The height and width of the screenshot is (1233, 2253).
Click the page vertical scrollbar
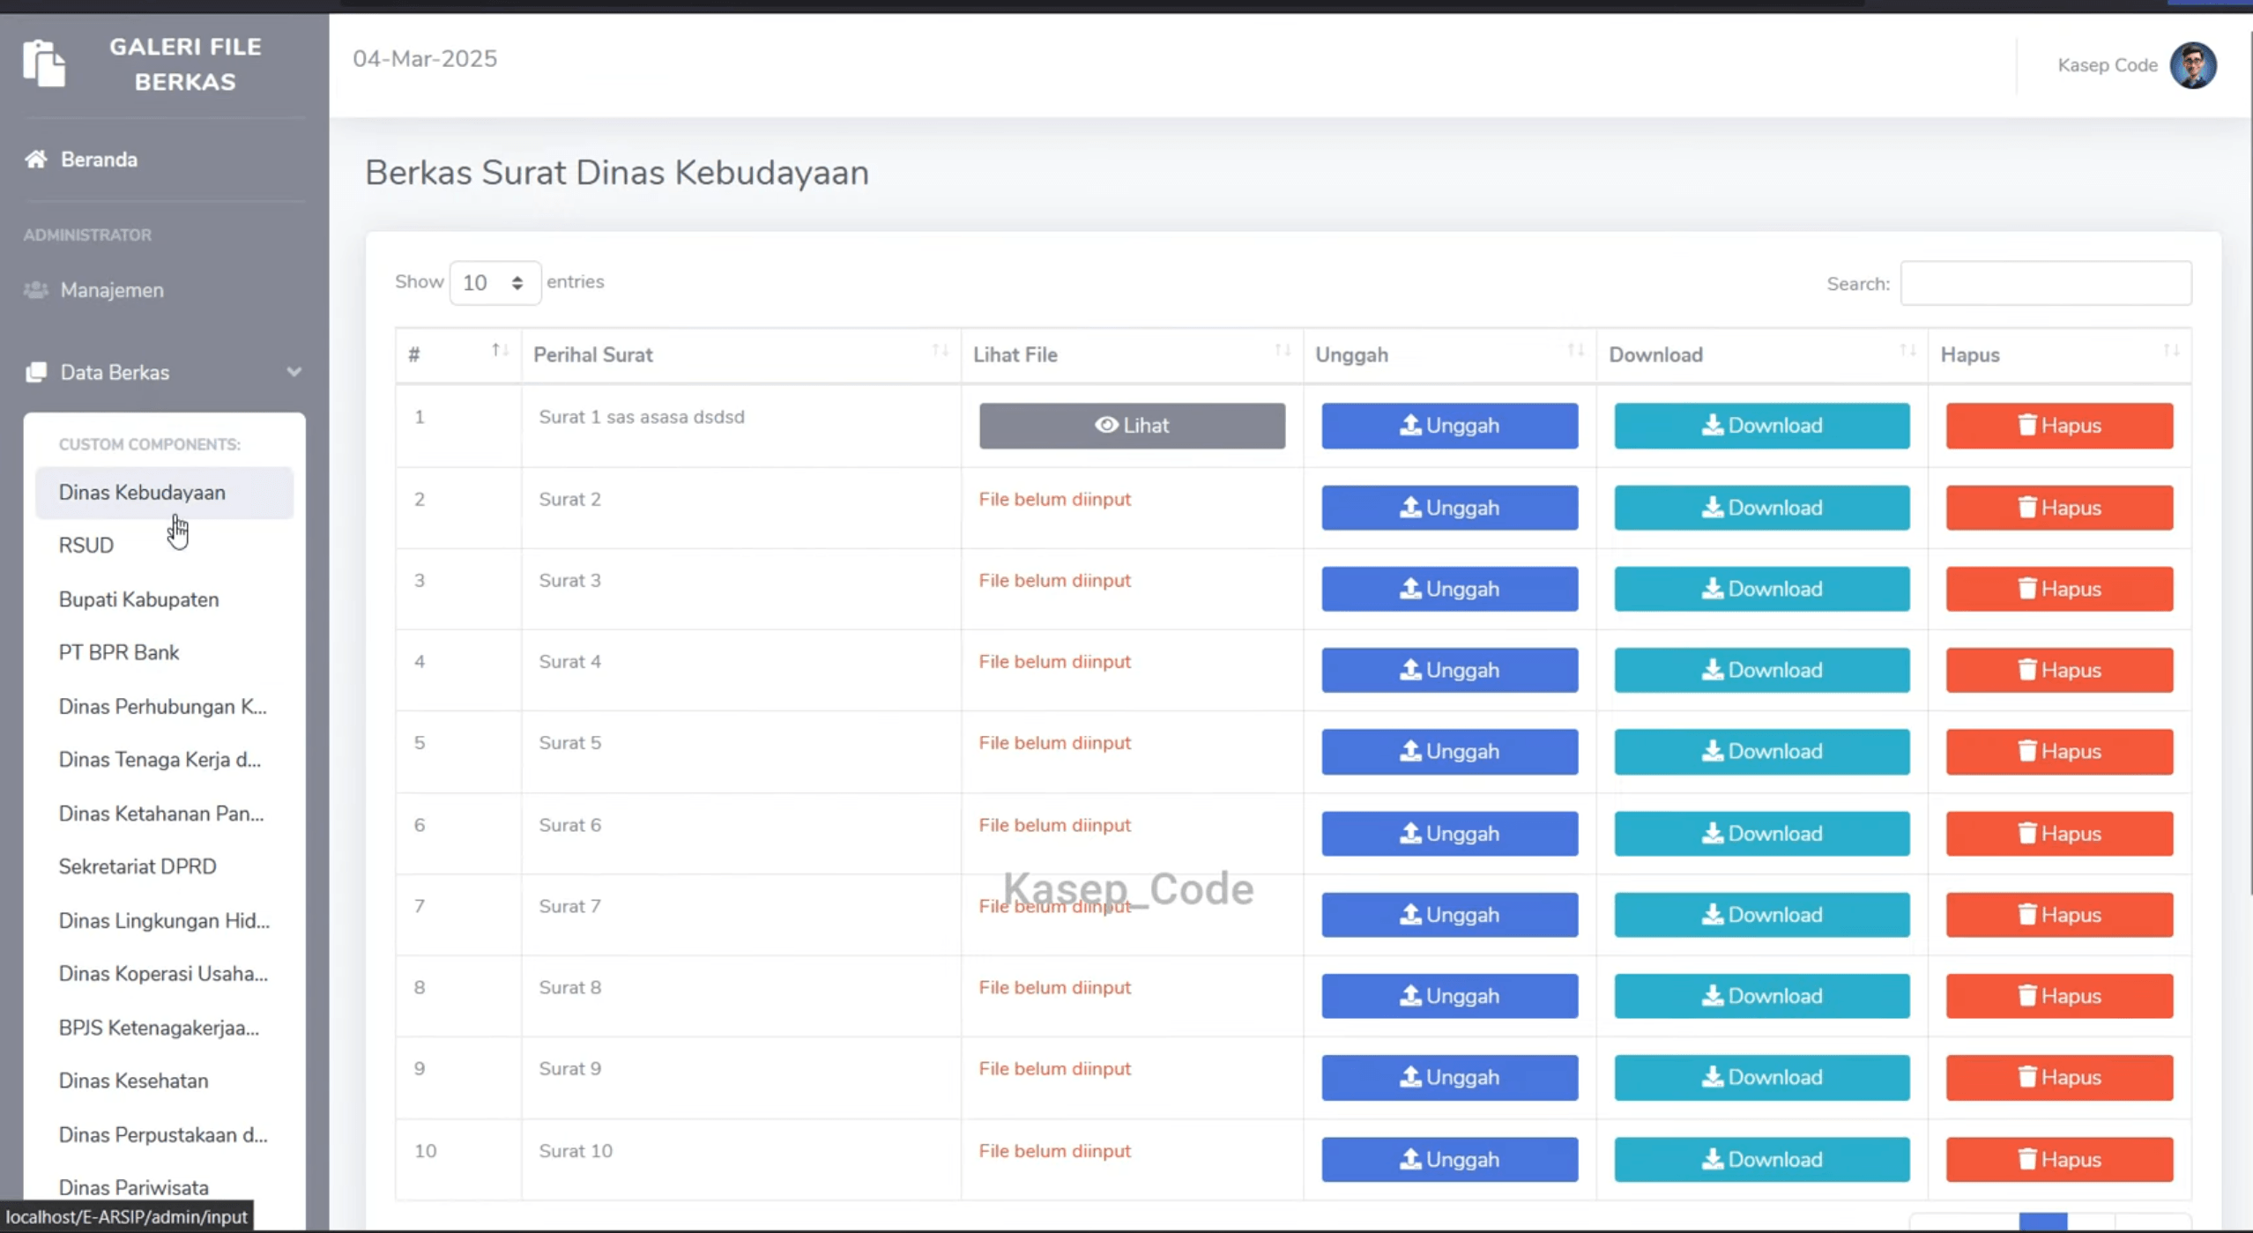tap(2249, 463)
